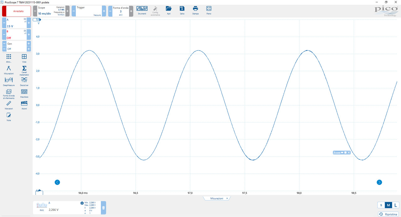
Task: Close the Zoom overview overlay
Action: pyautogui.click(x=349, y=152)
